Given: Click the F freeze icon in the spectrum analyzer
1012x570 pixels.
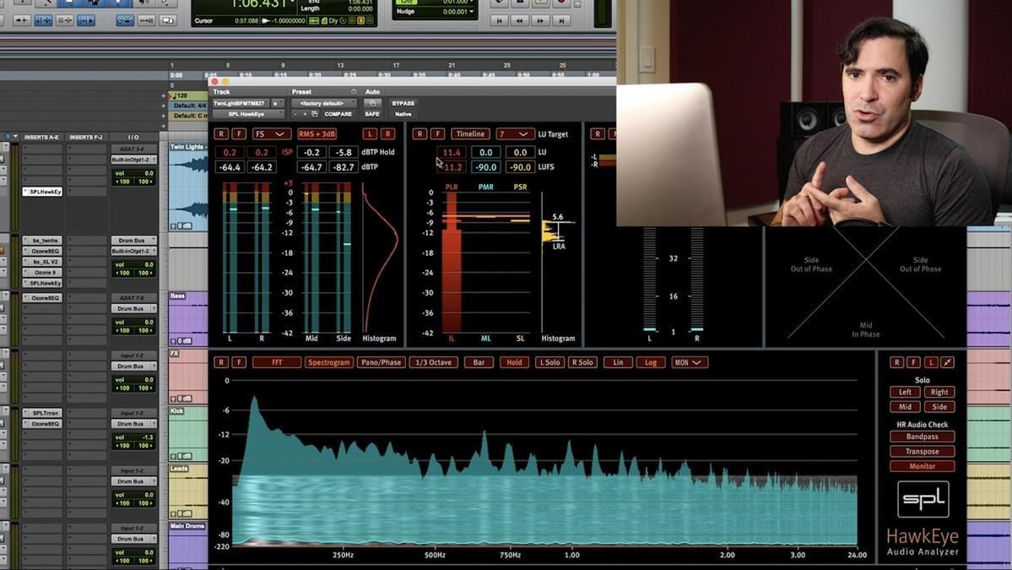Looking at the screenshot, I should tap(238, 362).
